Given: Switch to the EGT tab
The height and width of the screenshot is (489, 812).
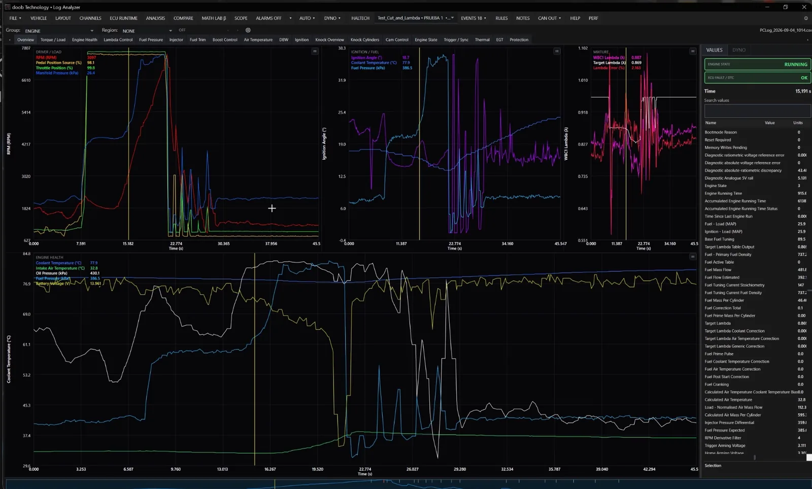Looking at the screenshot, I should [500, 40].
